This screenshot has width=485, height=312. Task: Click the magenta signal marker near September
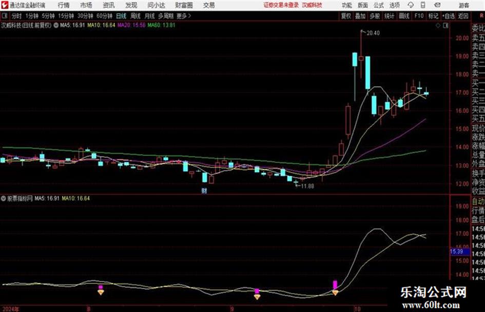click(257, 291)
